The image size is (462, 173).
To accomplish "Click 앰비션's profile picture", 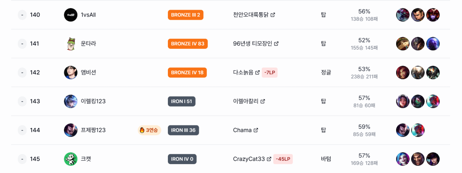I will pos(70,73).
